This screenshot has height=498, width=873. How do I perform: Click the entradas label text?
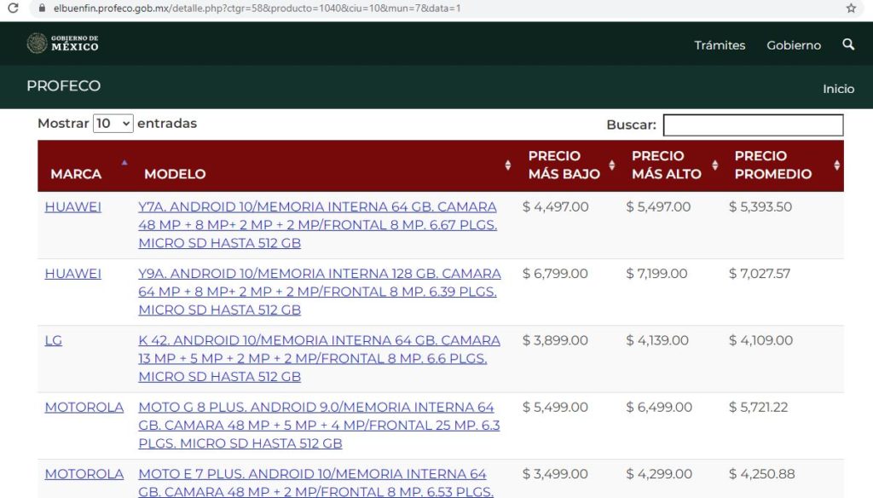(x=167, y=123)
